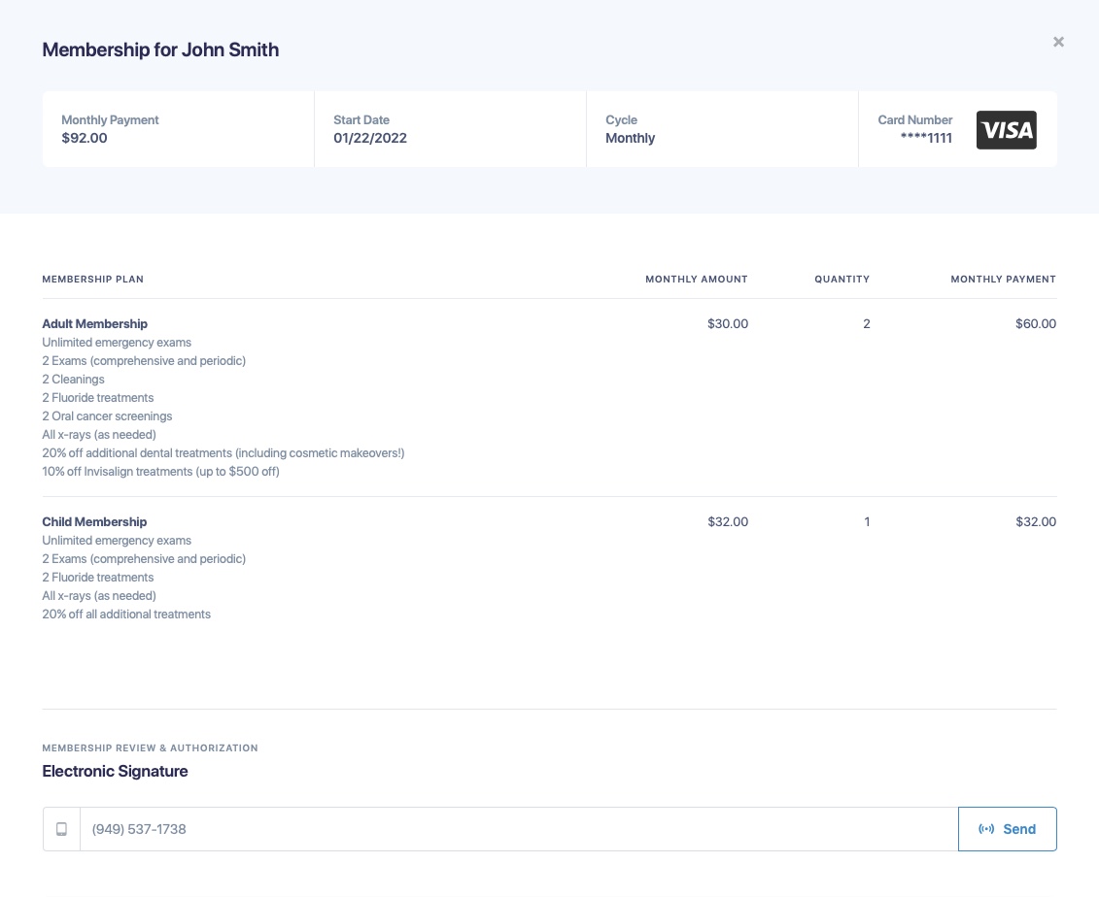
Task: Click the Cycle card labeled Monthly
Action: (x=722, y=129)
